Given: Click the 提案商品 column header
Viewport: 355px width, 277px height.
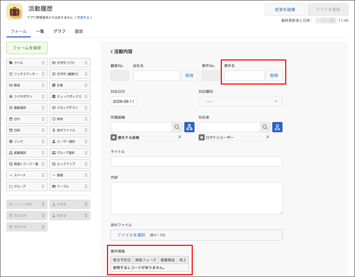Looking at the screenshot, I should coord(168,260).
